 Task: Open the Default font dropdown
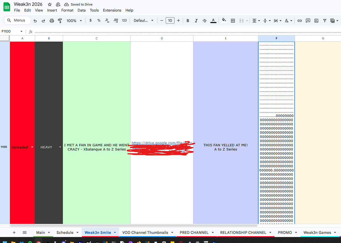click(144, 20)
